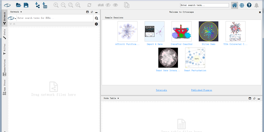Create new network from selection document icon
The width and height of the screenshot is (264, 132).
tap(127, 5)
